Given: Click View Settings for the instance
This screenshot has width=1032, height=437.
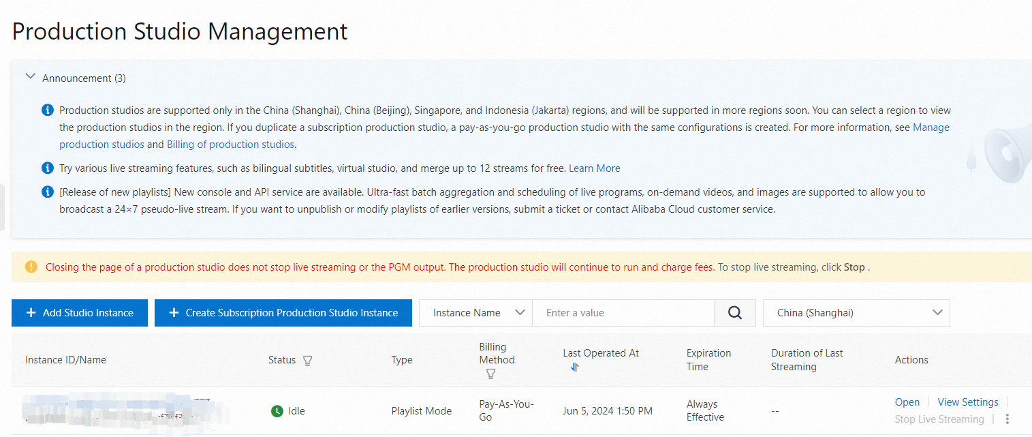Looking at the screenshot, I should click(x=967, y=402).
